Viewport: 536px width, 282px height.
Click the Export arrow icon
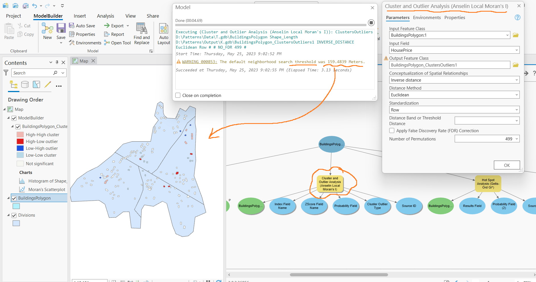point(107,26)
